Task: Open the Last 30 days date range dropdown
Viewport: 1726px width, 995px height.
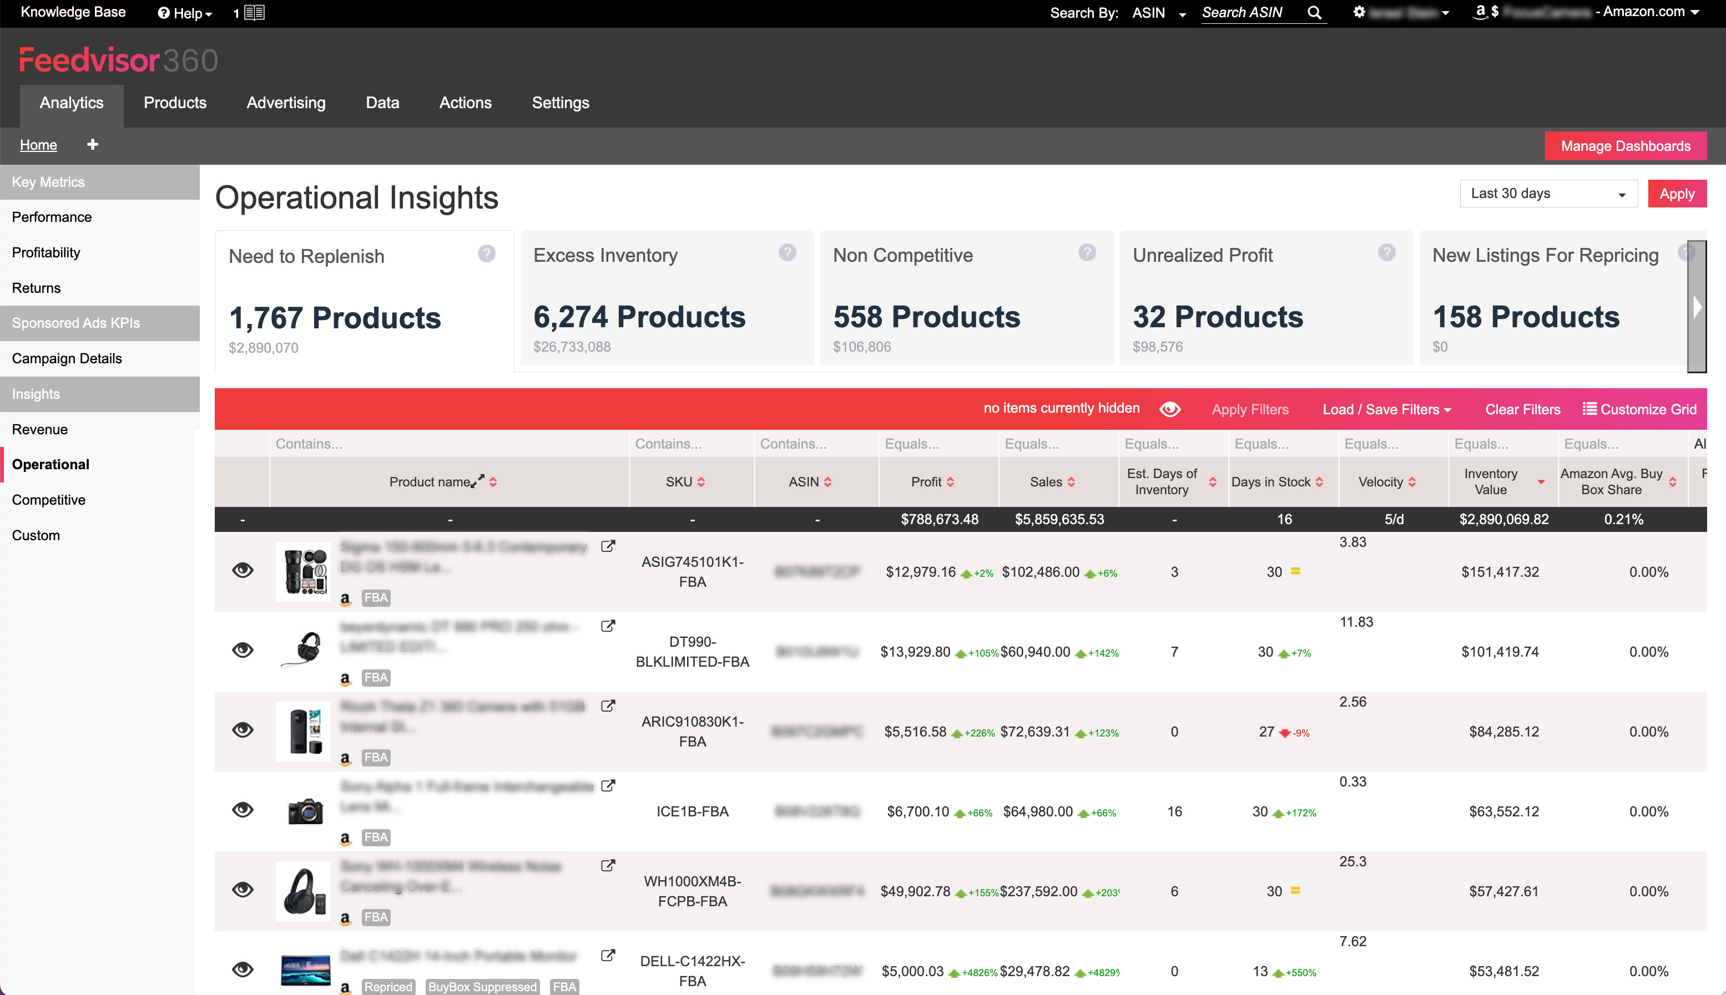Action: coord(1548,194)
